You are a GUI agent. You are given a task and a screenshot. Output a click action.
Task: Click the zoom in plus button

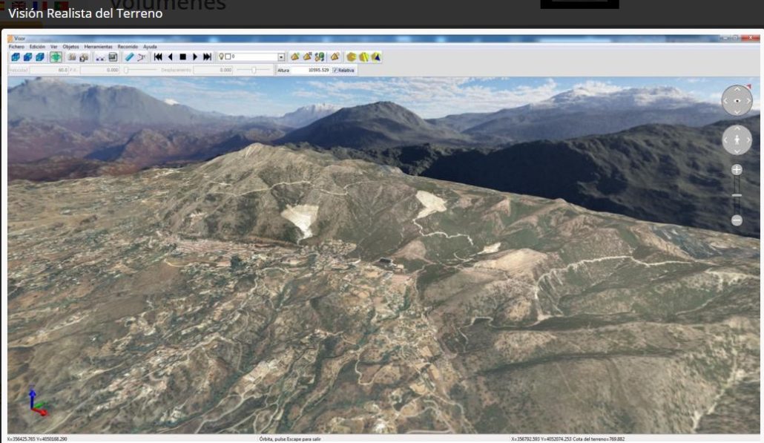click(x=737, y=170)
